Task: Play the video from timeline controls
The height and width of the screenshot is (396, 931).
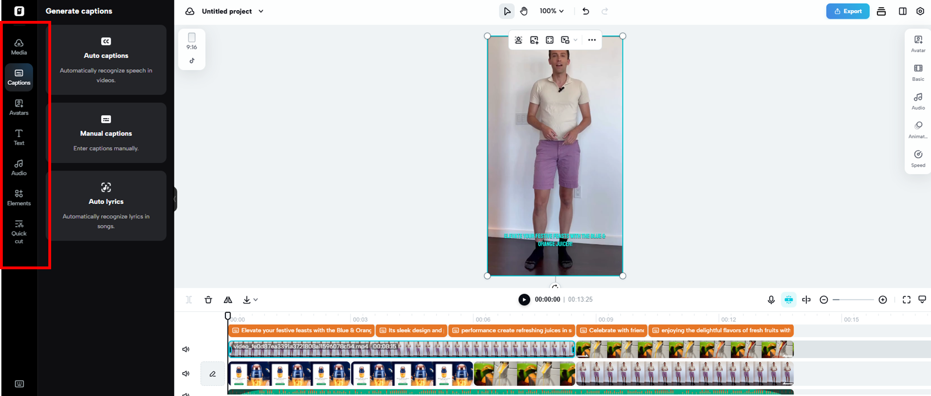Action: point(524,300)
